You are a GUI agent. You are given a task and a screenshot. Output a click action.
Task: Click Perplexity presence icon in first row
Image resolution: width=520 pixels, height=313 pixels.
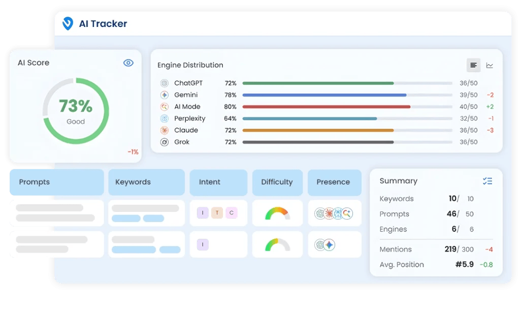[x=338, y=213]
